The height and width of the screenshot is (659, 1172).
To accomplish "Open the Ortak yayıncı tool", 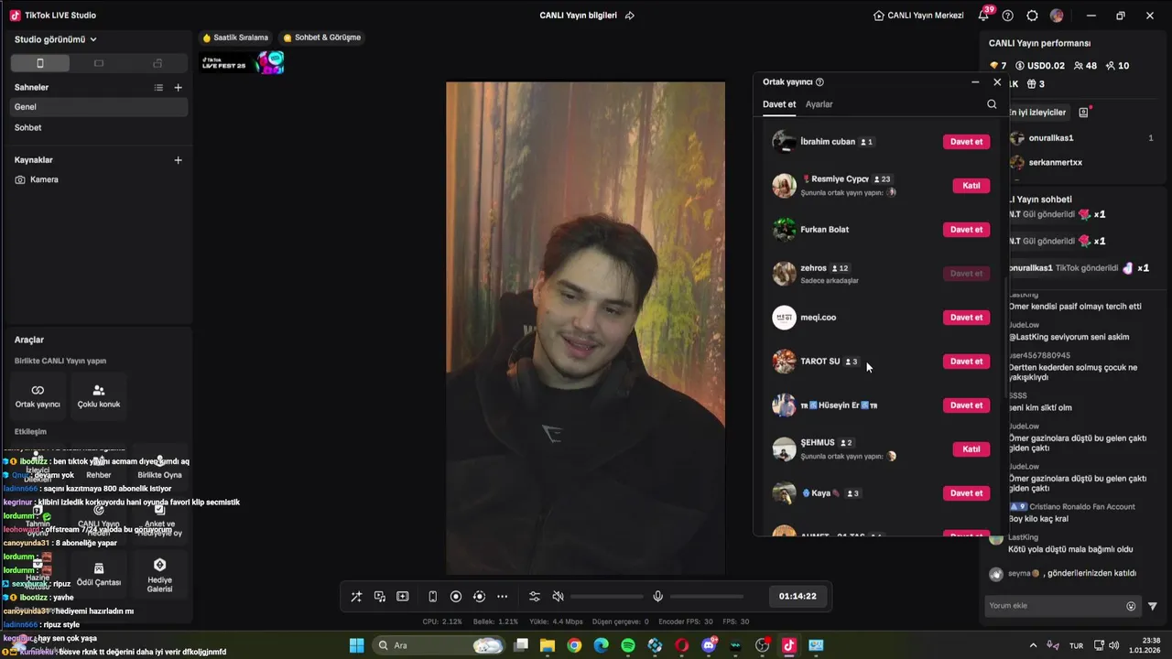I will [38, 395].
